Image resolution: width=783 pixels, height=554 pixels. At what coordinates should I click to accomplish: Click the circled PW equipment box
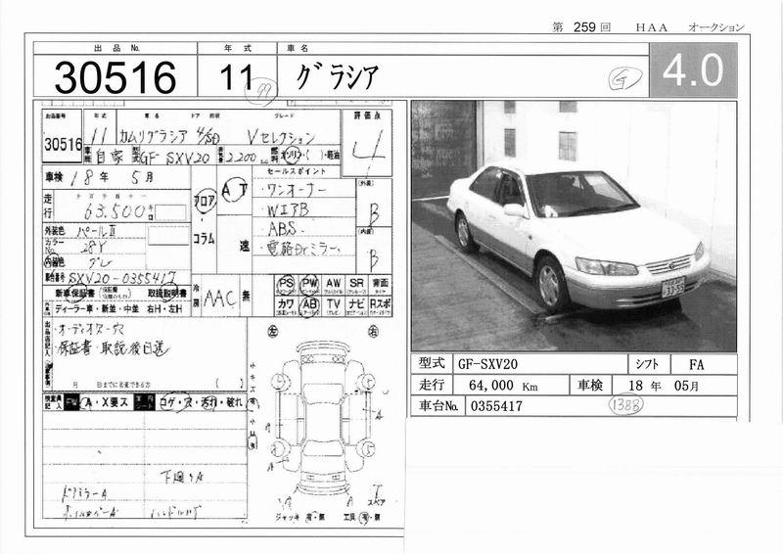(x=309, y=285)
